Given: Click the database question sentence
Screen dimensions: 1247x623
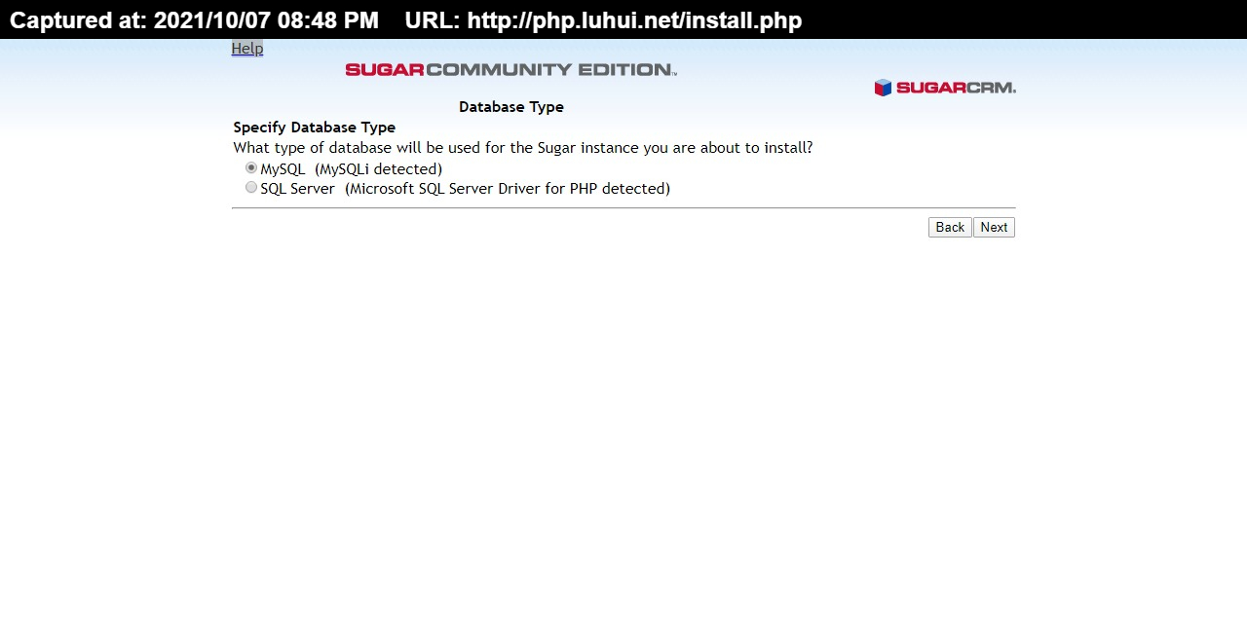Looking at the screenshot, I should tap(523, 148).
